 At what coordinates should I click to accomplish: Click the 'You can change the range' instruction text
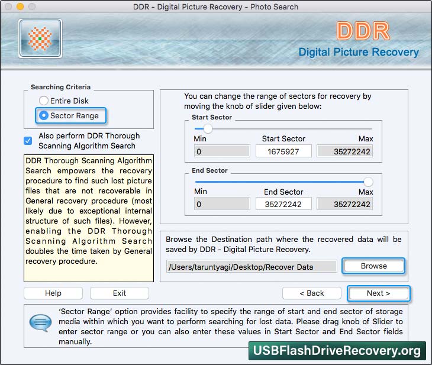tap(278, 101)
